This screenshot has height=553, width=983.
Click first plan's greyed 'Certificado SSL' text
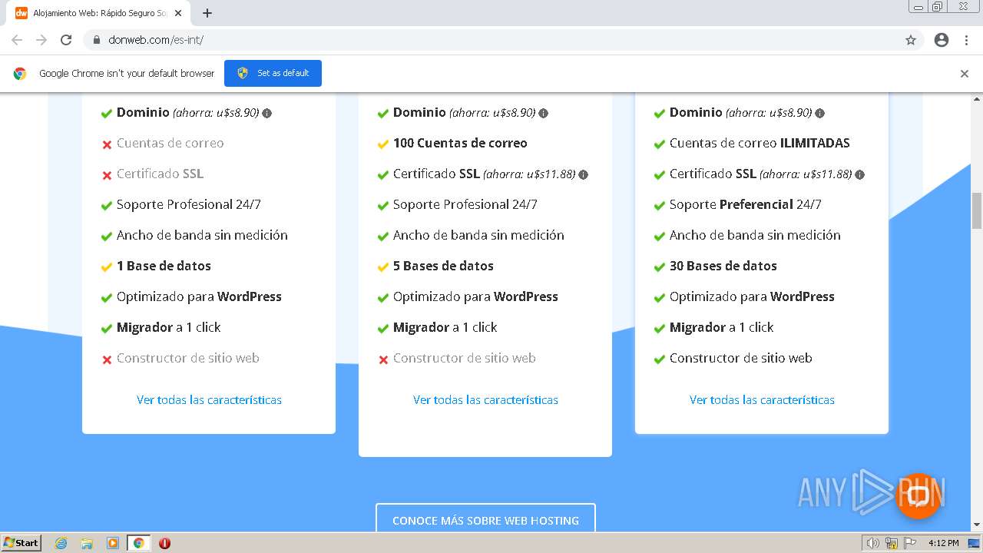pos(160,174)
